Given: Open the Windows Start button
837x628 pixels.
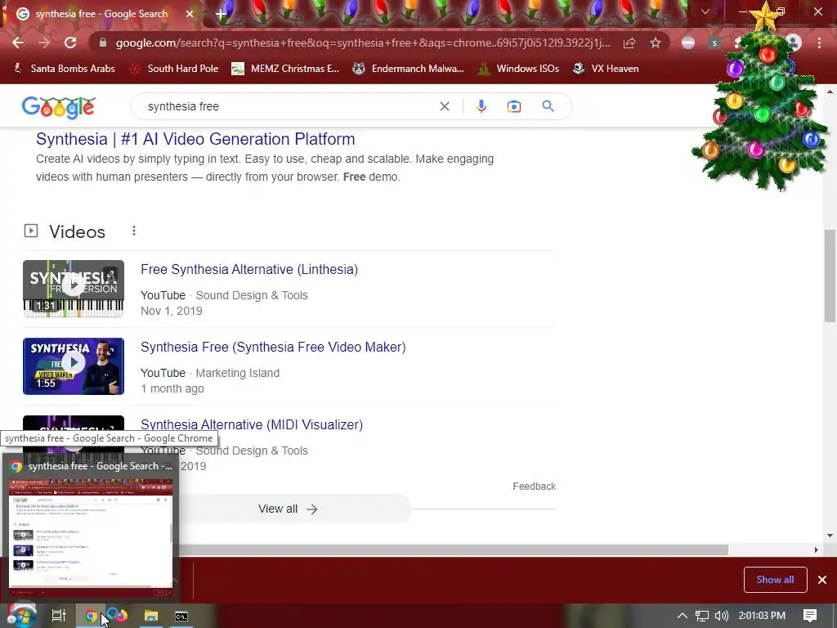Looking at the screenshot, I should click(21, 616).
